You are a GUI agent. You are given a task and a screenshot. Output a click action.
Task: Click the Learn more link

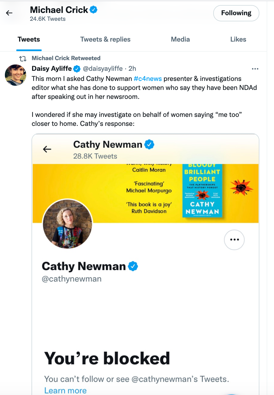point(65,391)
